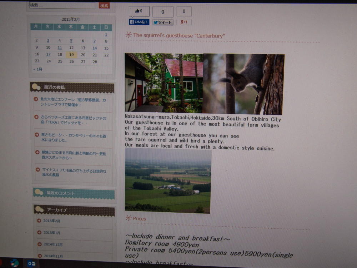Click text line Nakasatsunai-mura,Tokachi,Hokkaido
This screenshot has height=268, width=357.
pyautogui.click(x=203, y=118)
